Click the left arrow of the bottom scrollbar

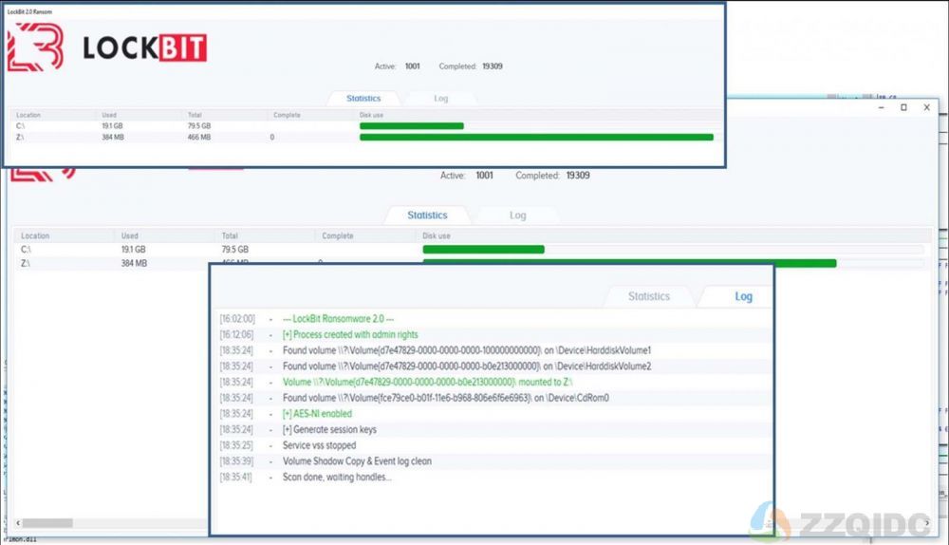coord(18,522)
